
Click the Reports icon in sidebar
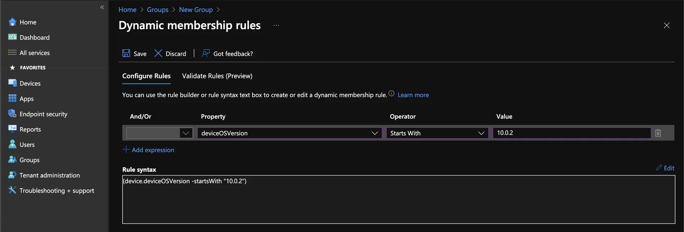12,129
